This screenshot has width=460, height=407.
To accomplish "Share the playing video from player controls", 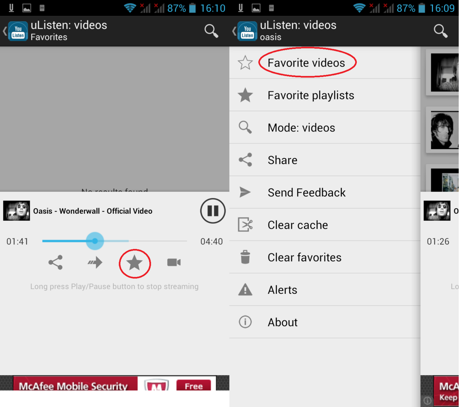I will click(x=56, y=262).
